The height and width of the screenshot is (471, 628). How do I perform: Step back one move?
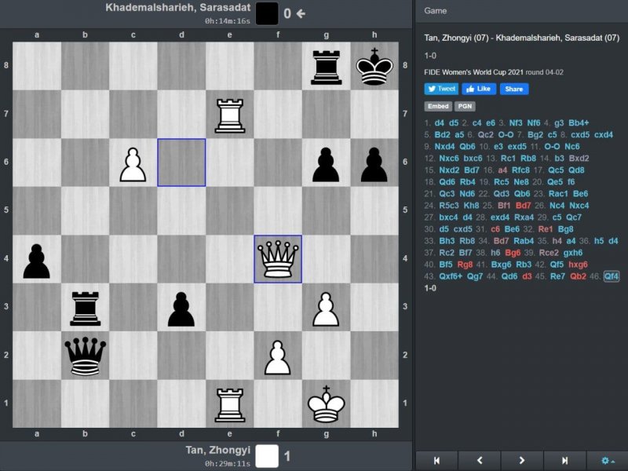(479, 461)
